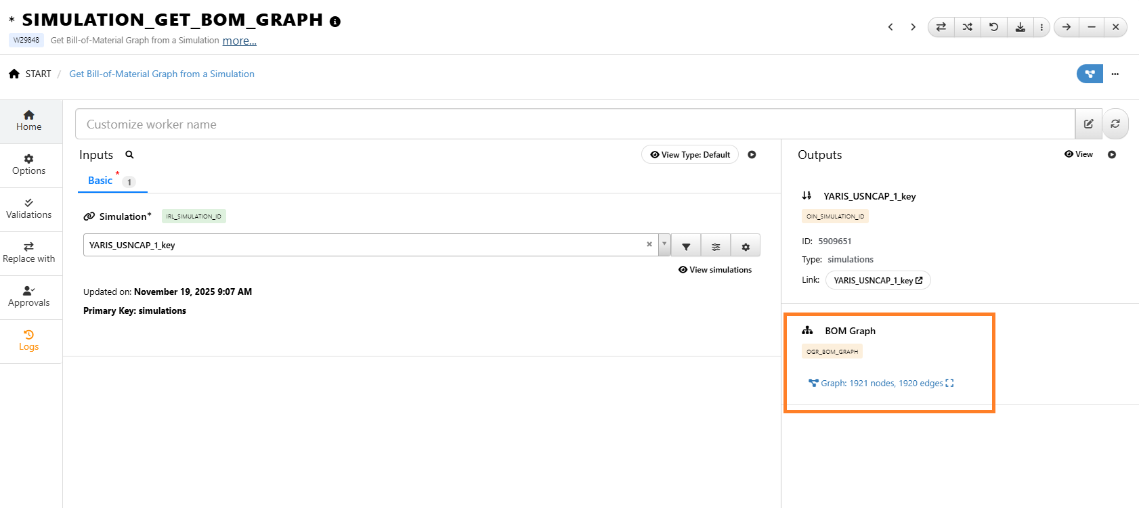The width and height of the screenshot is (1139, 508).
Task: Expand the Simulation dropdown arrow
Action: click(x=664, y=244)
